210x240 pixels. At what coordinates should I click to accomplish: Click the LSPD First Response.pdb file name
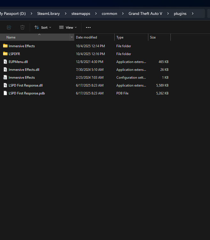point(27,93)
